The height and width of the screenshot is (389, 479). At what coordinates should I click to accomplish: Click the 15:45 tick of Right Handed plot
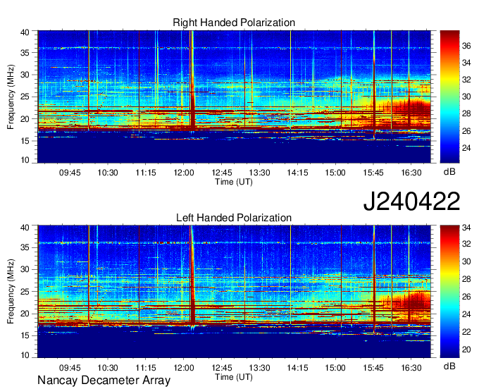pyautogui.click(x=373, y=173)
